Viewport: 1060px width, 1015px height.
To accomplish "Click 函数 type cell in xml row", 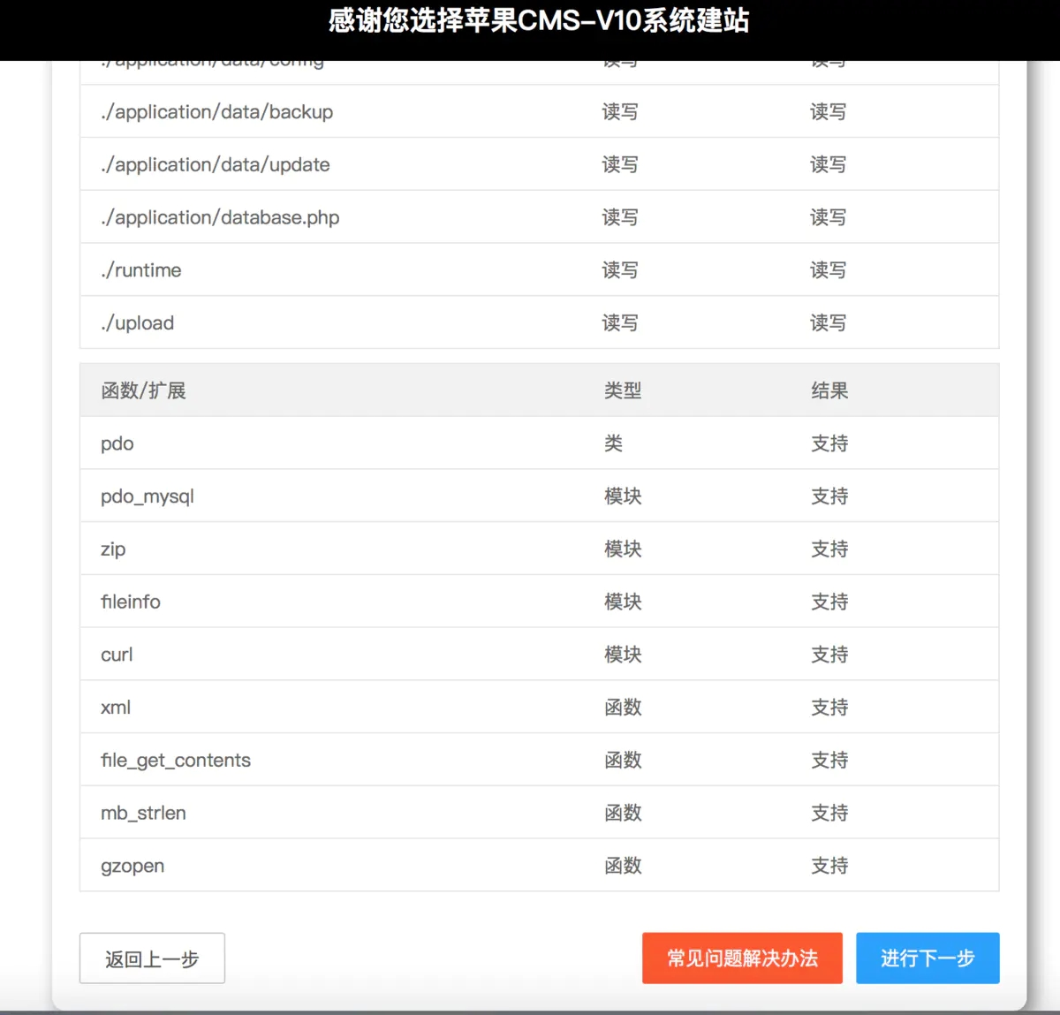I will click(623, 708).
